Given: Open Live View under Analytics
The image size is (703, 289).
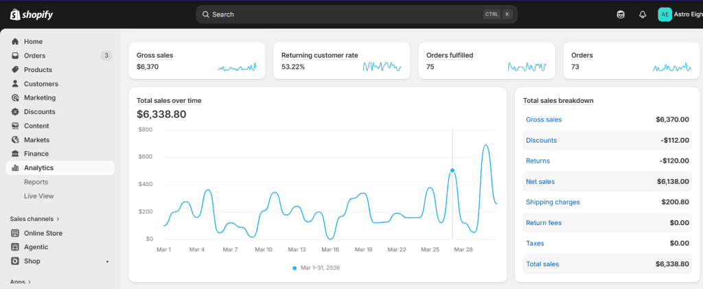Looking at the screenshot, I should pyautogui.click(x=39, y=196).
